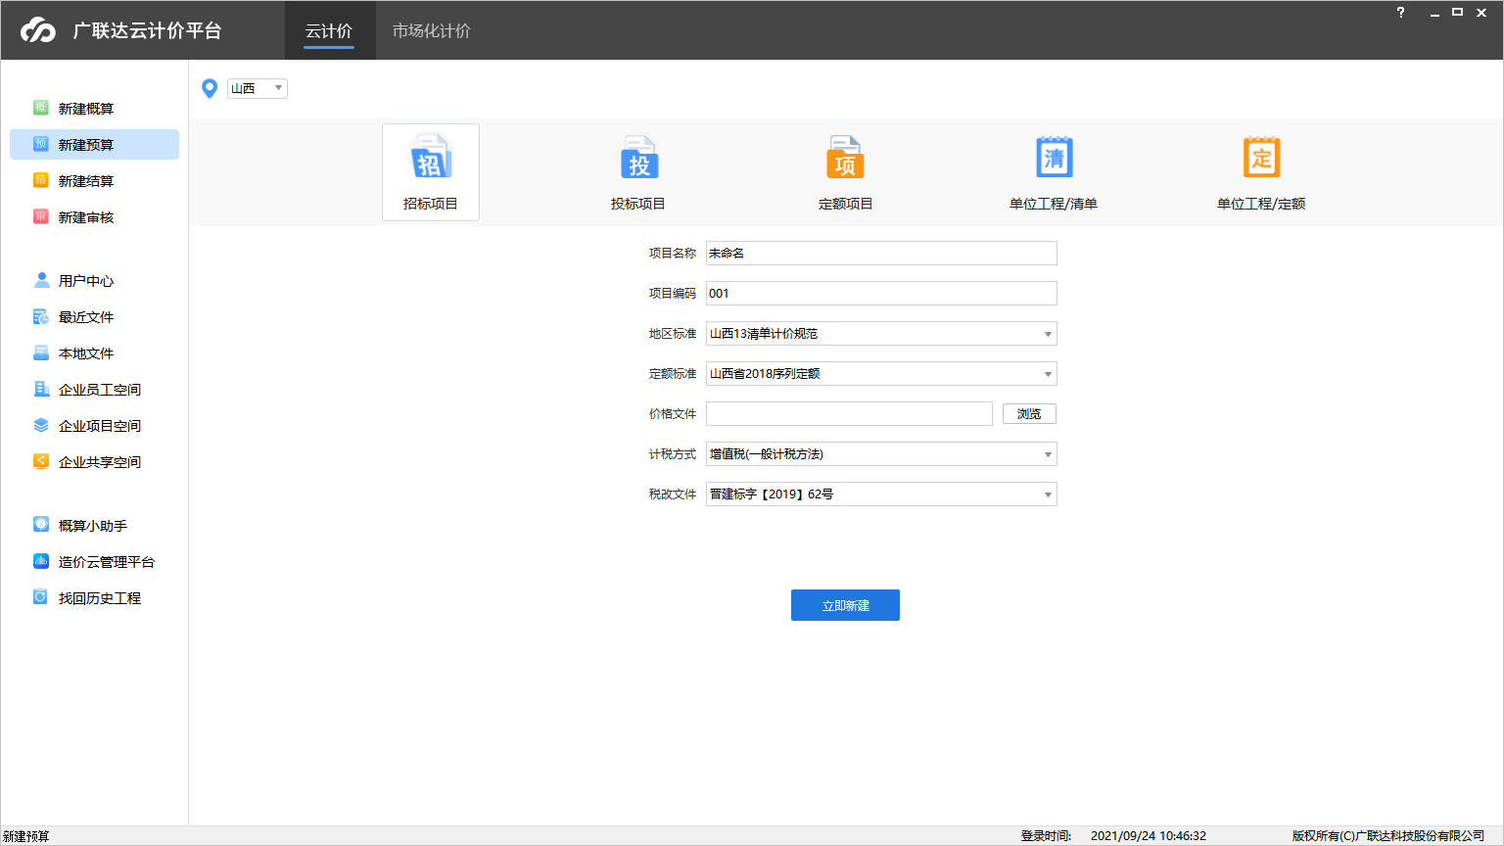Screen dimensions: 1504x846
Task: Select the 定额项目 project type icon
Action: pos(845,157)
